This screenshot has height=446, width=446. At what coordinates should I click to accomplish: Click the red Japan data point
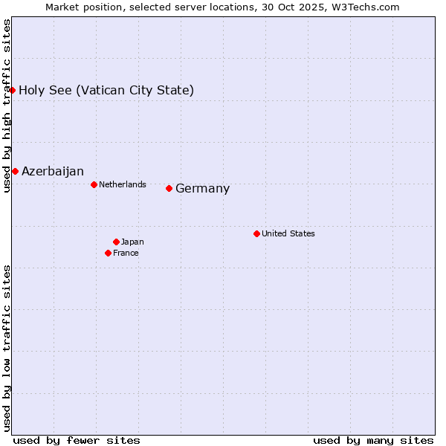tap(116, 242)
